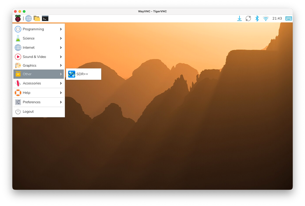Click the Sound & Video play icon
305x206 pixels.
(x=18, y=57)
